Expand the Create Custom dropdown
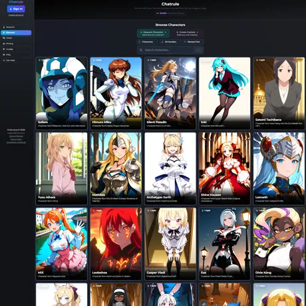The width and height of the screenshot is (306, 306). point(188,33)
